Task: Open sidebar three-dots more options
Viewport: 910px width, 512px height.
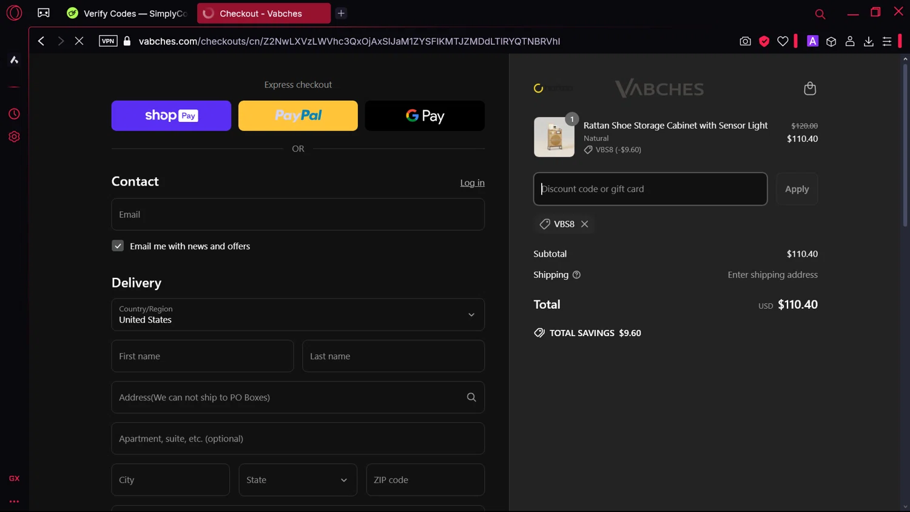Action: 14,502
